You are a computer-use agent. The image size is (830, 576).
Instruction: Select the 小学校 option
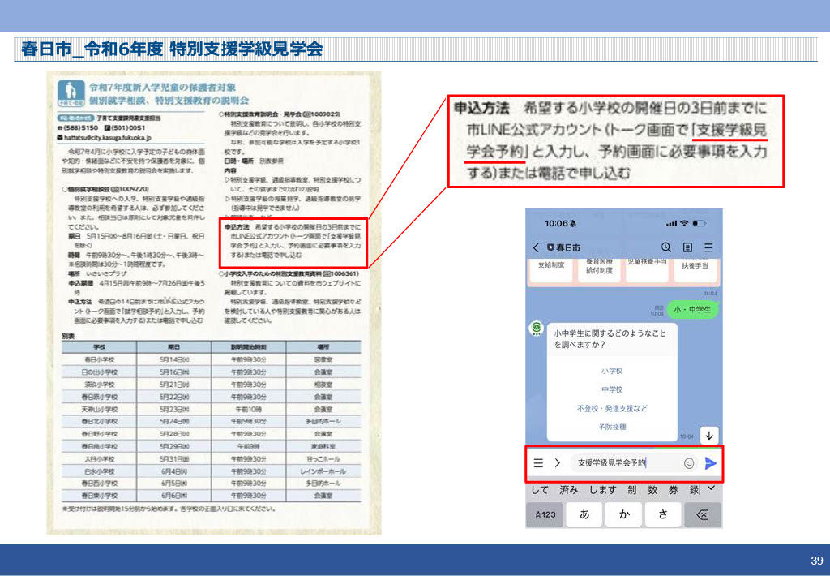[612, 372]
